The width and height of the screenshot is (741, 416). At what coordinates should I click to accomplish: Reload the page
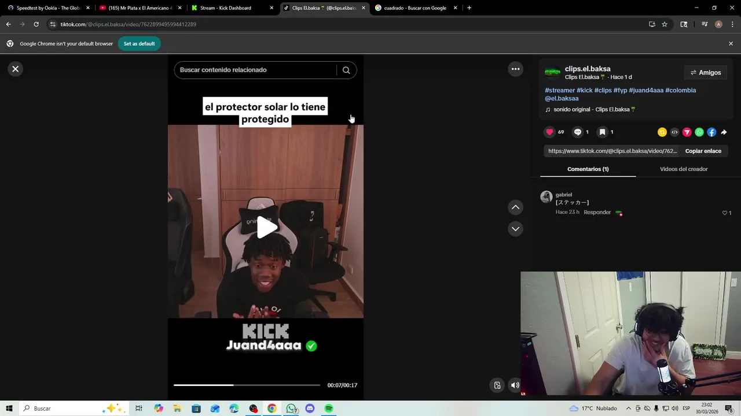tap(36, 24)
